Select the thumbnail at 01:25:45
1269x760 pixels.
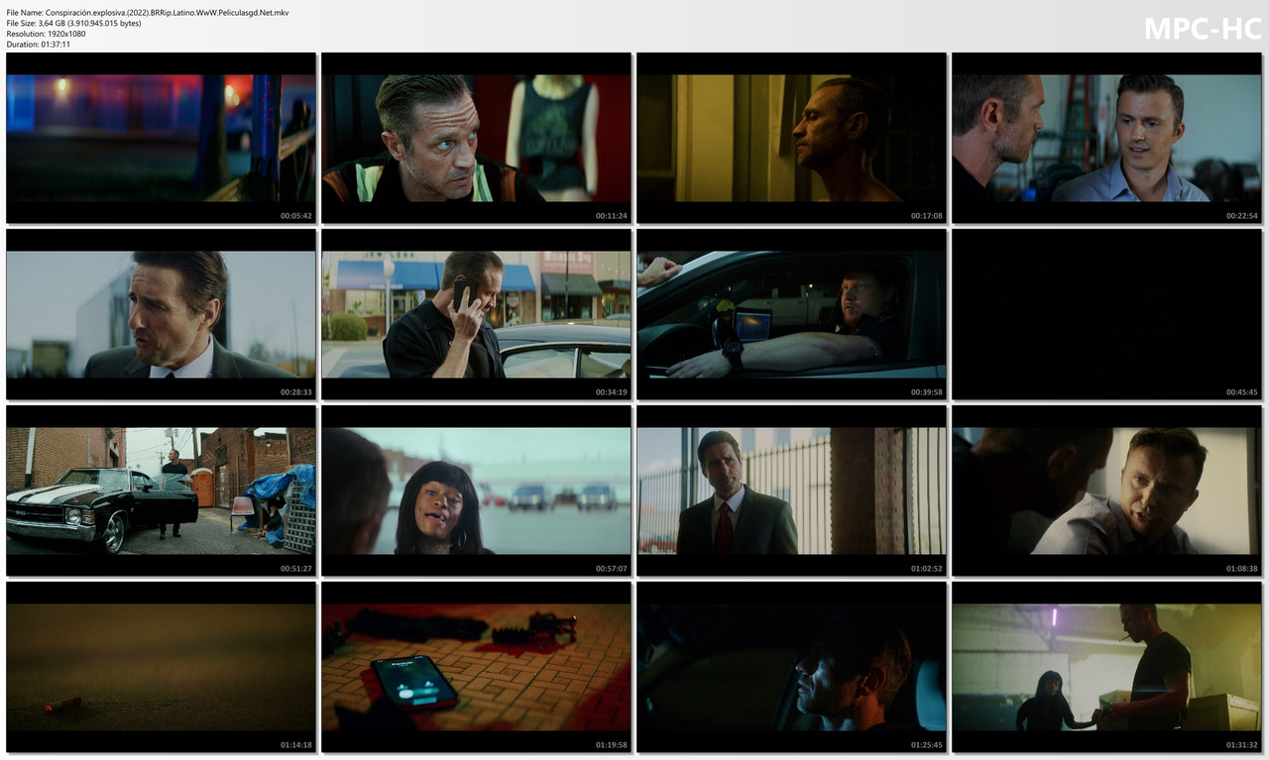[791, 667]
